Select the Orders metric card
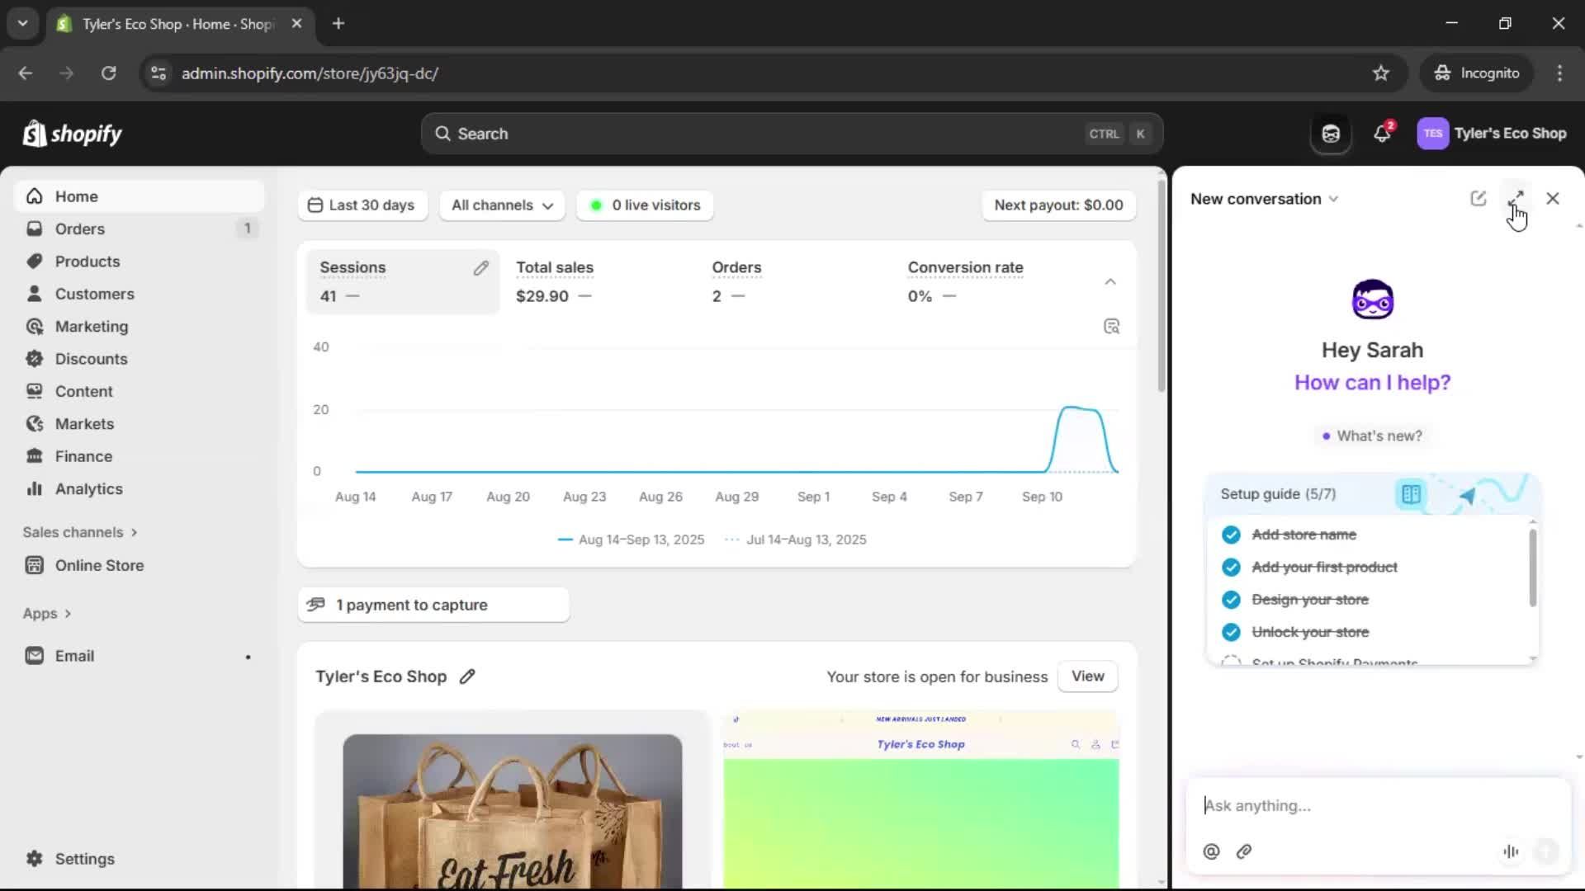Image resolution: width=1585 pixels, height=891 pixels. tap(794, 282)
